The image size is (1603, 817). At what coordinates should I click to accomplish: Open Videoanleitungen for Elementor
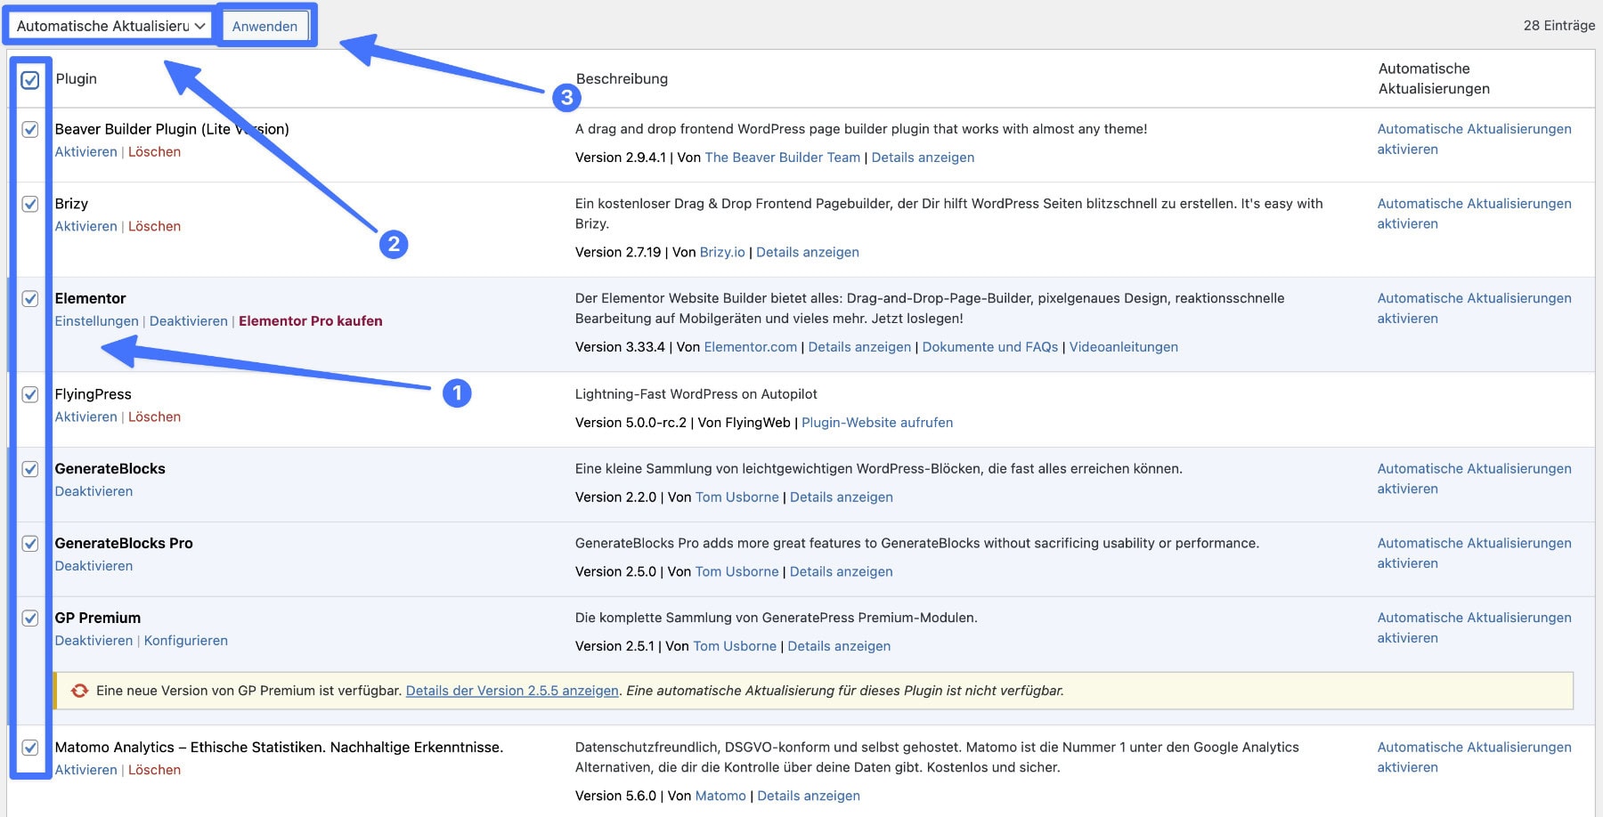pos(1125,346)
